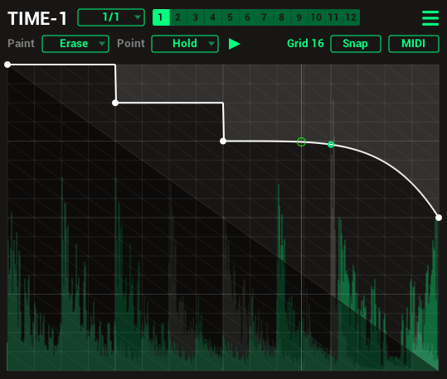
Task: Select pattern 3 slot
Action: point(195,17)
